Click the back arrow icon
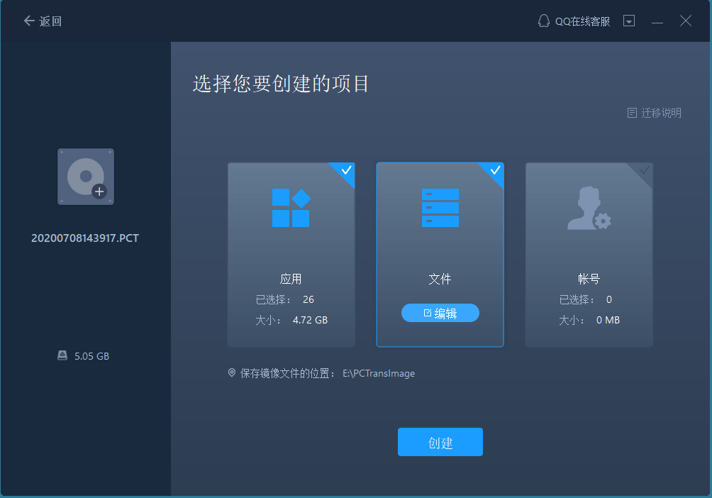The image size is (712, 498). click(x=29, y=21)
